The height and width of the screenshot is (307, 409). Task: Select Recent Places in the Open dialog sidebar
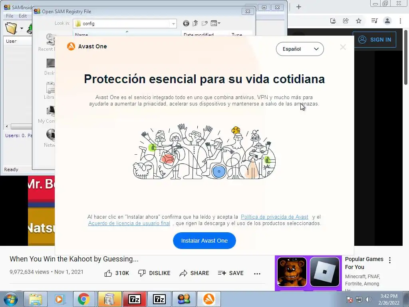(x=47, y=42)
